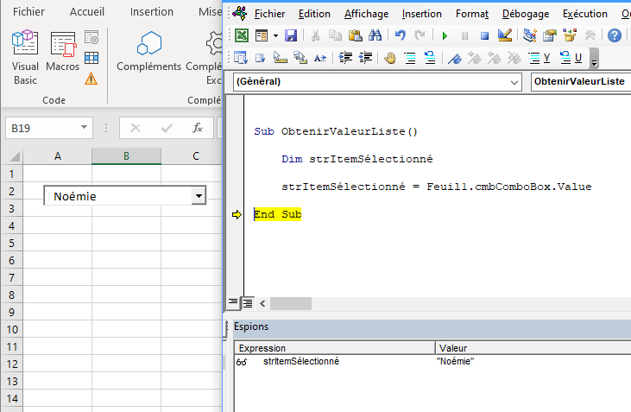The width and height of the screenshot is (631, 412).
Task: Select the Accueil tab in Excel ribbon
Action: (87, 12)
